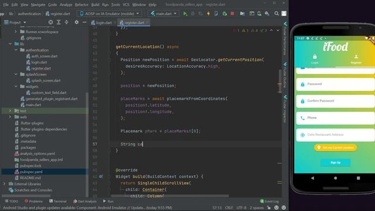Click the Sign Up button in emulator
Image resolution: width=375 pixels, height=211 pixels.
click(335, 162)
